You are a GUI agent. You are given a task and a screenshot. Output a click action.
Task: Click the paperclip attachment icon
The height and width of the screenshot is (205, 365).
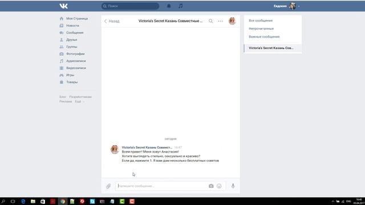coord(108,186)
